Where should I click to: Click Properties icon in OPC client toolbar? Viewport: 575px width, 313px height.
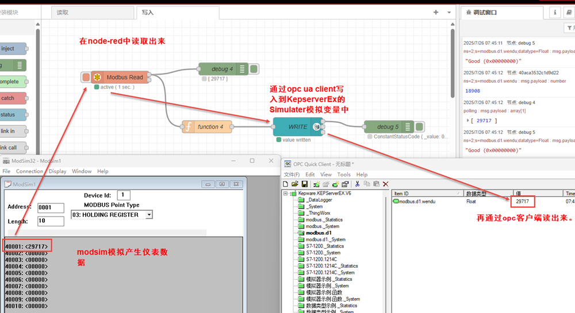[x=345, y=184]
